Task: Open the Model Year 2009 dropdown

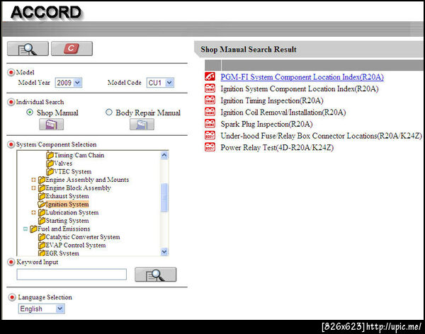Action: (68, 83)
